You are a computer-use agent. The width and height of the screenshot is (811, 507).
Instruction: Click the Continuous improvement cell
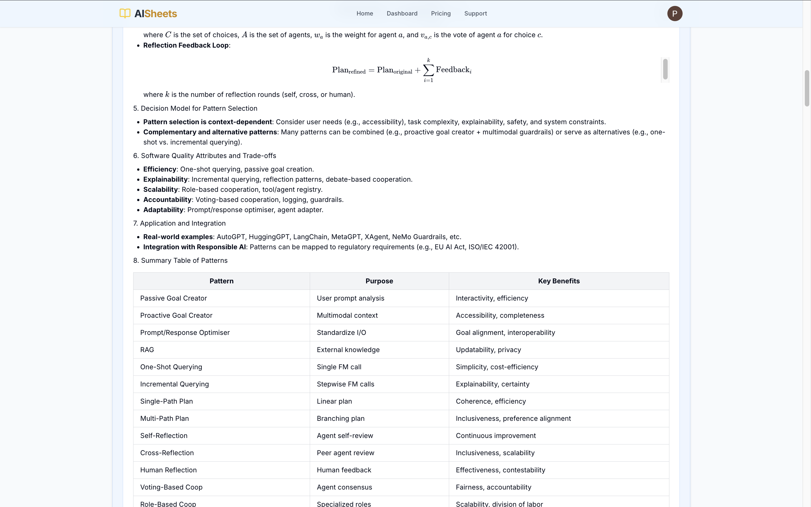(x=559, y=435)
